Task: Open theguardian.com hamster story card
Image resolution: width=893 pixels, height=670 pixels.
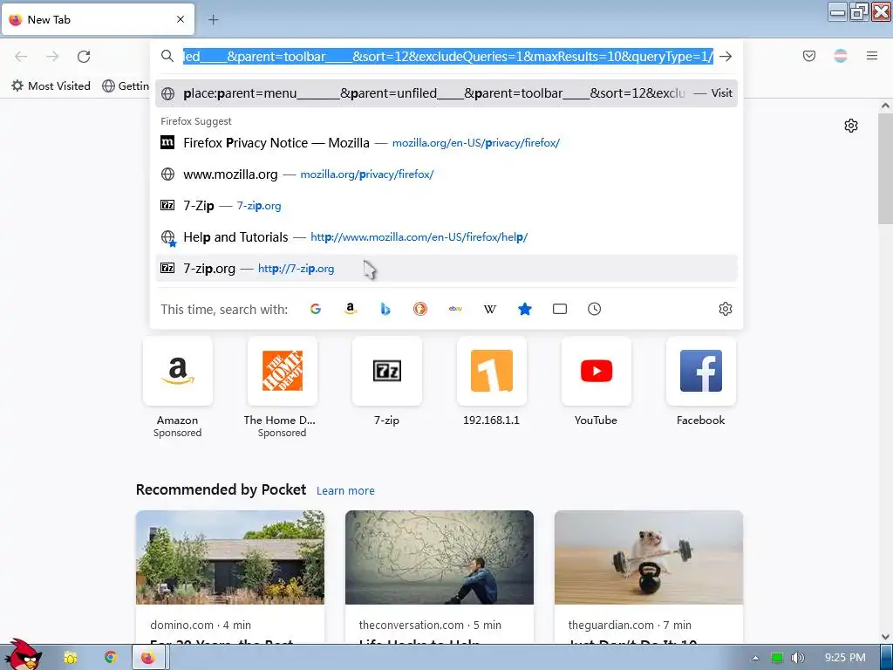Action: pos(649,578)
